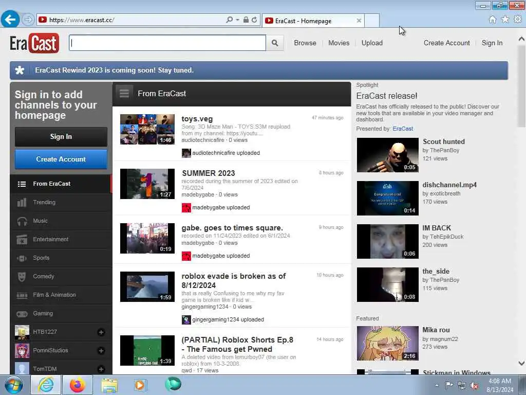
Task: Select Trending in the sidebar
Action: point(61,202)
